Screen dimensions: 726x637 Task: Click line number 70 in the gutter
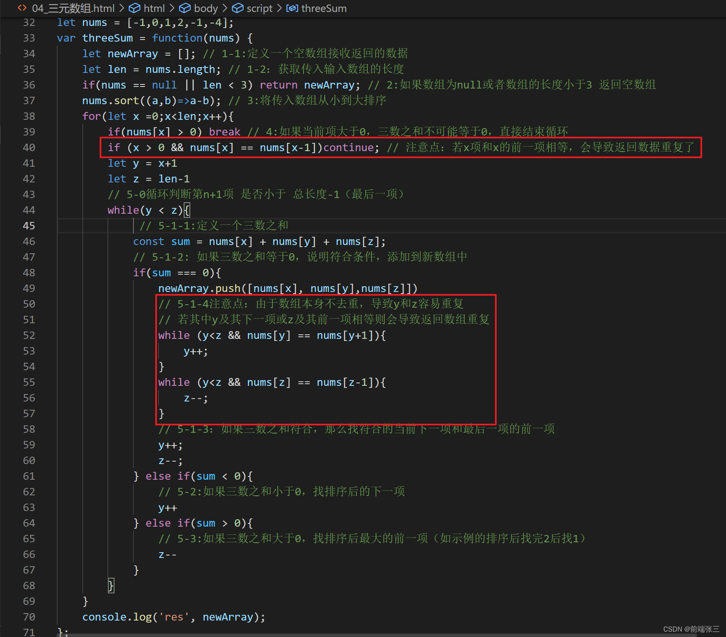(x=29, y=617)
